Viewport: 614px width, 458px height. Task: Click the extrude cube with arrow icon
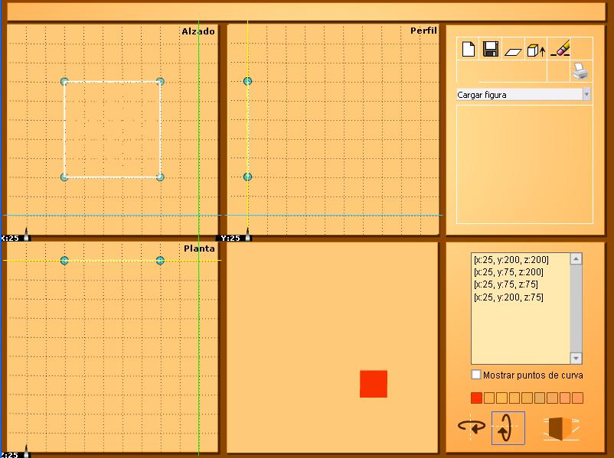click(x=536, y=50)
